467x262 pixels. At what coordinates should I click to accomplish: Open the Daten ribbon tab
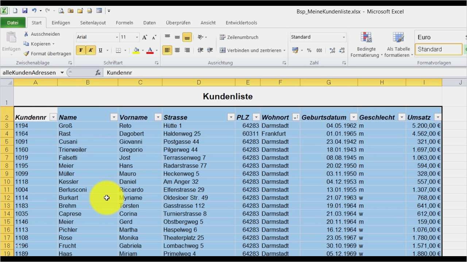pos(150,23)
